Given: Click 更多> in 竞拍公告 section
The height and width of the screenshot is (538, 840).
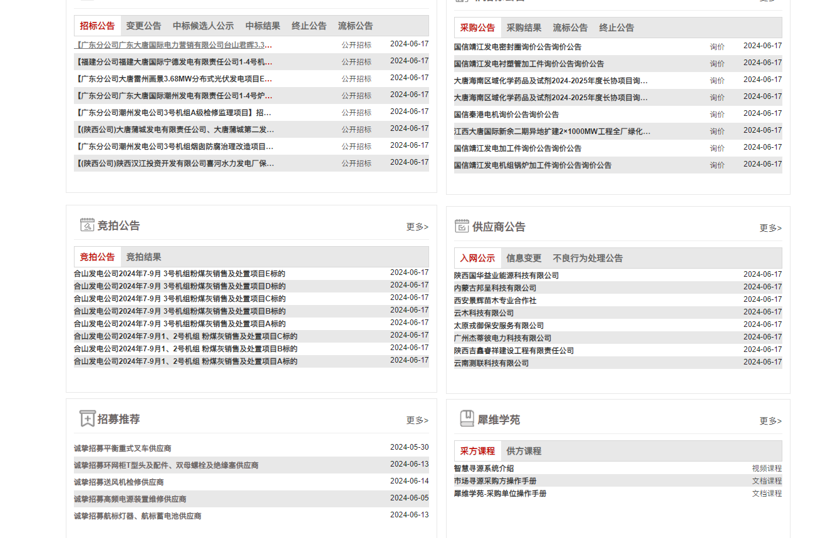Looking at the screenshot, I should click(x=417, y=227).
